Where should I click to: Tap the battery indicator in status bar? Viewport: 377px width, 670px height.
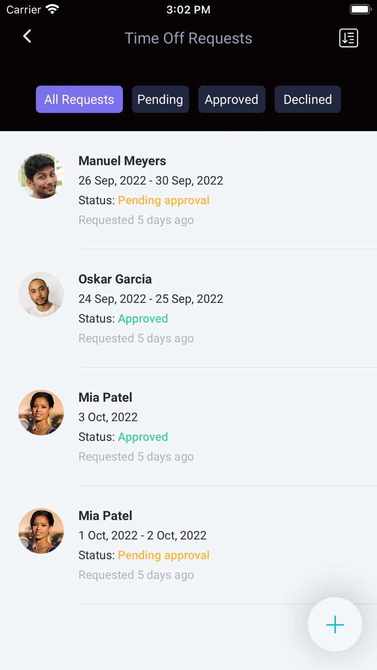click(x=360, y=9)
